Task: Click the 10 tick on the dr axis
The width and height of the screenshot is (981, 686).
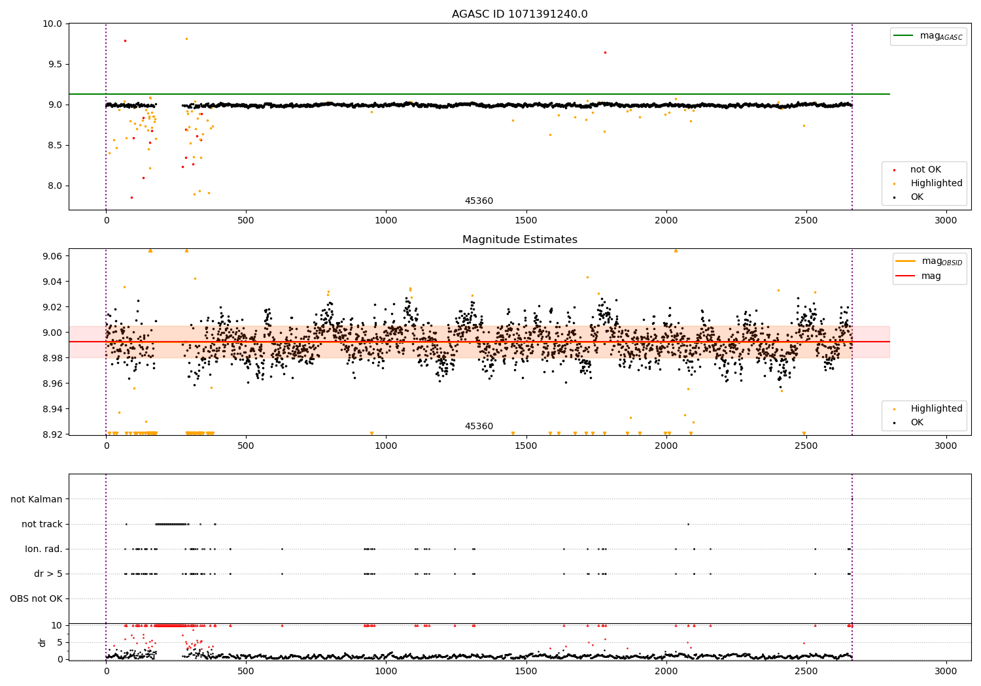Action: [56, 625]
